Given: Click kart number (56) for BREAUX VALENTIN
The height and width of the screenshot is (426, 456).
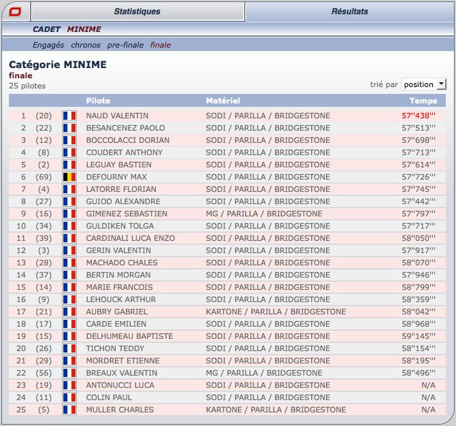Looking at the screenshot, I should coord(44,373).
